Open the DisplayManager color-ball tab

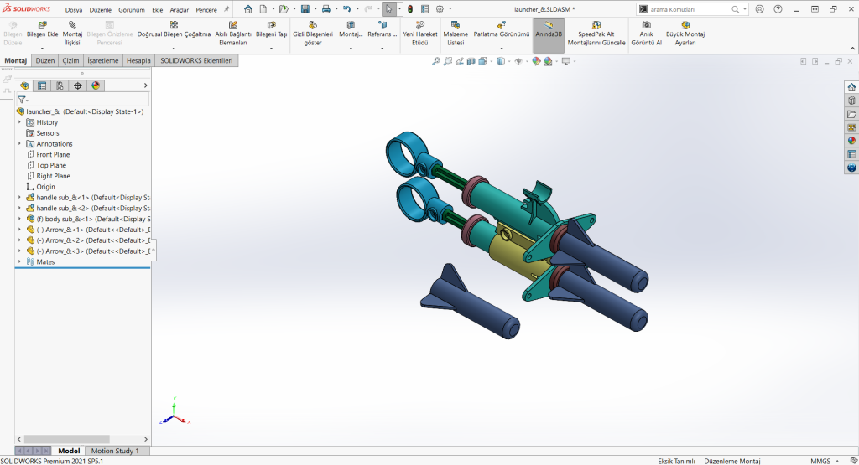pyautogui.click(x=96, y=85)
